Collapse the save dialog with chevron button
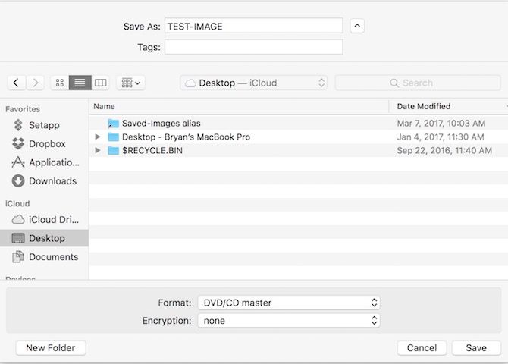This screenshot has width=508, height=364. (x=358, y=26)
